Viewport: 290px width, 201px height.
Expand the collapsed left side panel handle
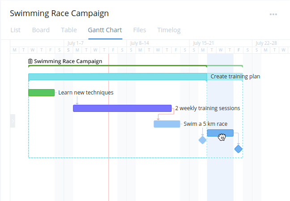(13, 121)
